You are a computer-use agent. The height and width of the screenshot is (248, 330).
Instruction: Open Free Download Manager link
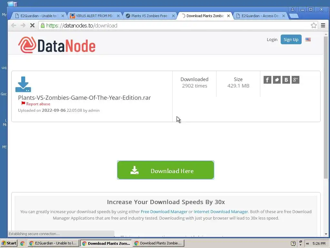(164, 212)
